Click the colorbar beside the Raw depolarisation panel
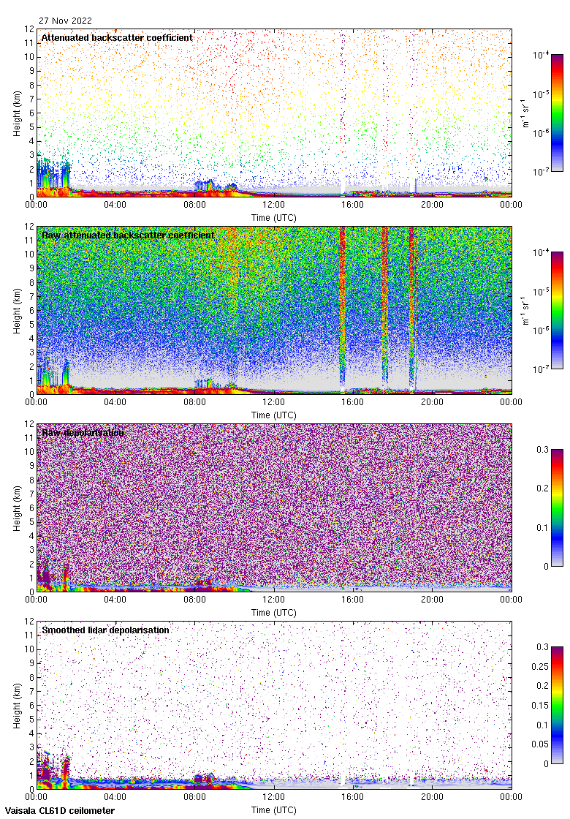 [557, 507]
